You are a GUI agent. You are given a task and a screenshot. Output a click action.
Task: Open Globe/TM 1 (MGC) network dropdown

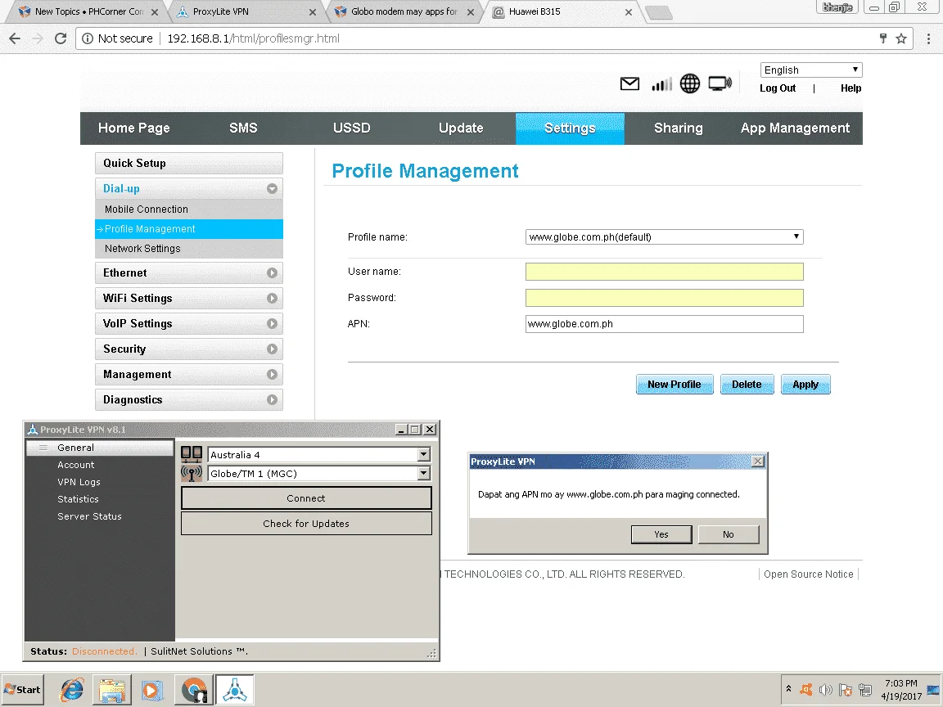point(424,474)
